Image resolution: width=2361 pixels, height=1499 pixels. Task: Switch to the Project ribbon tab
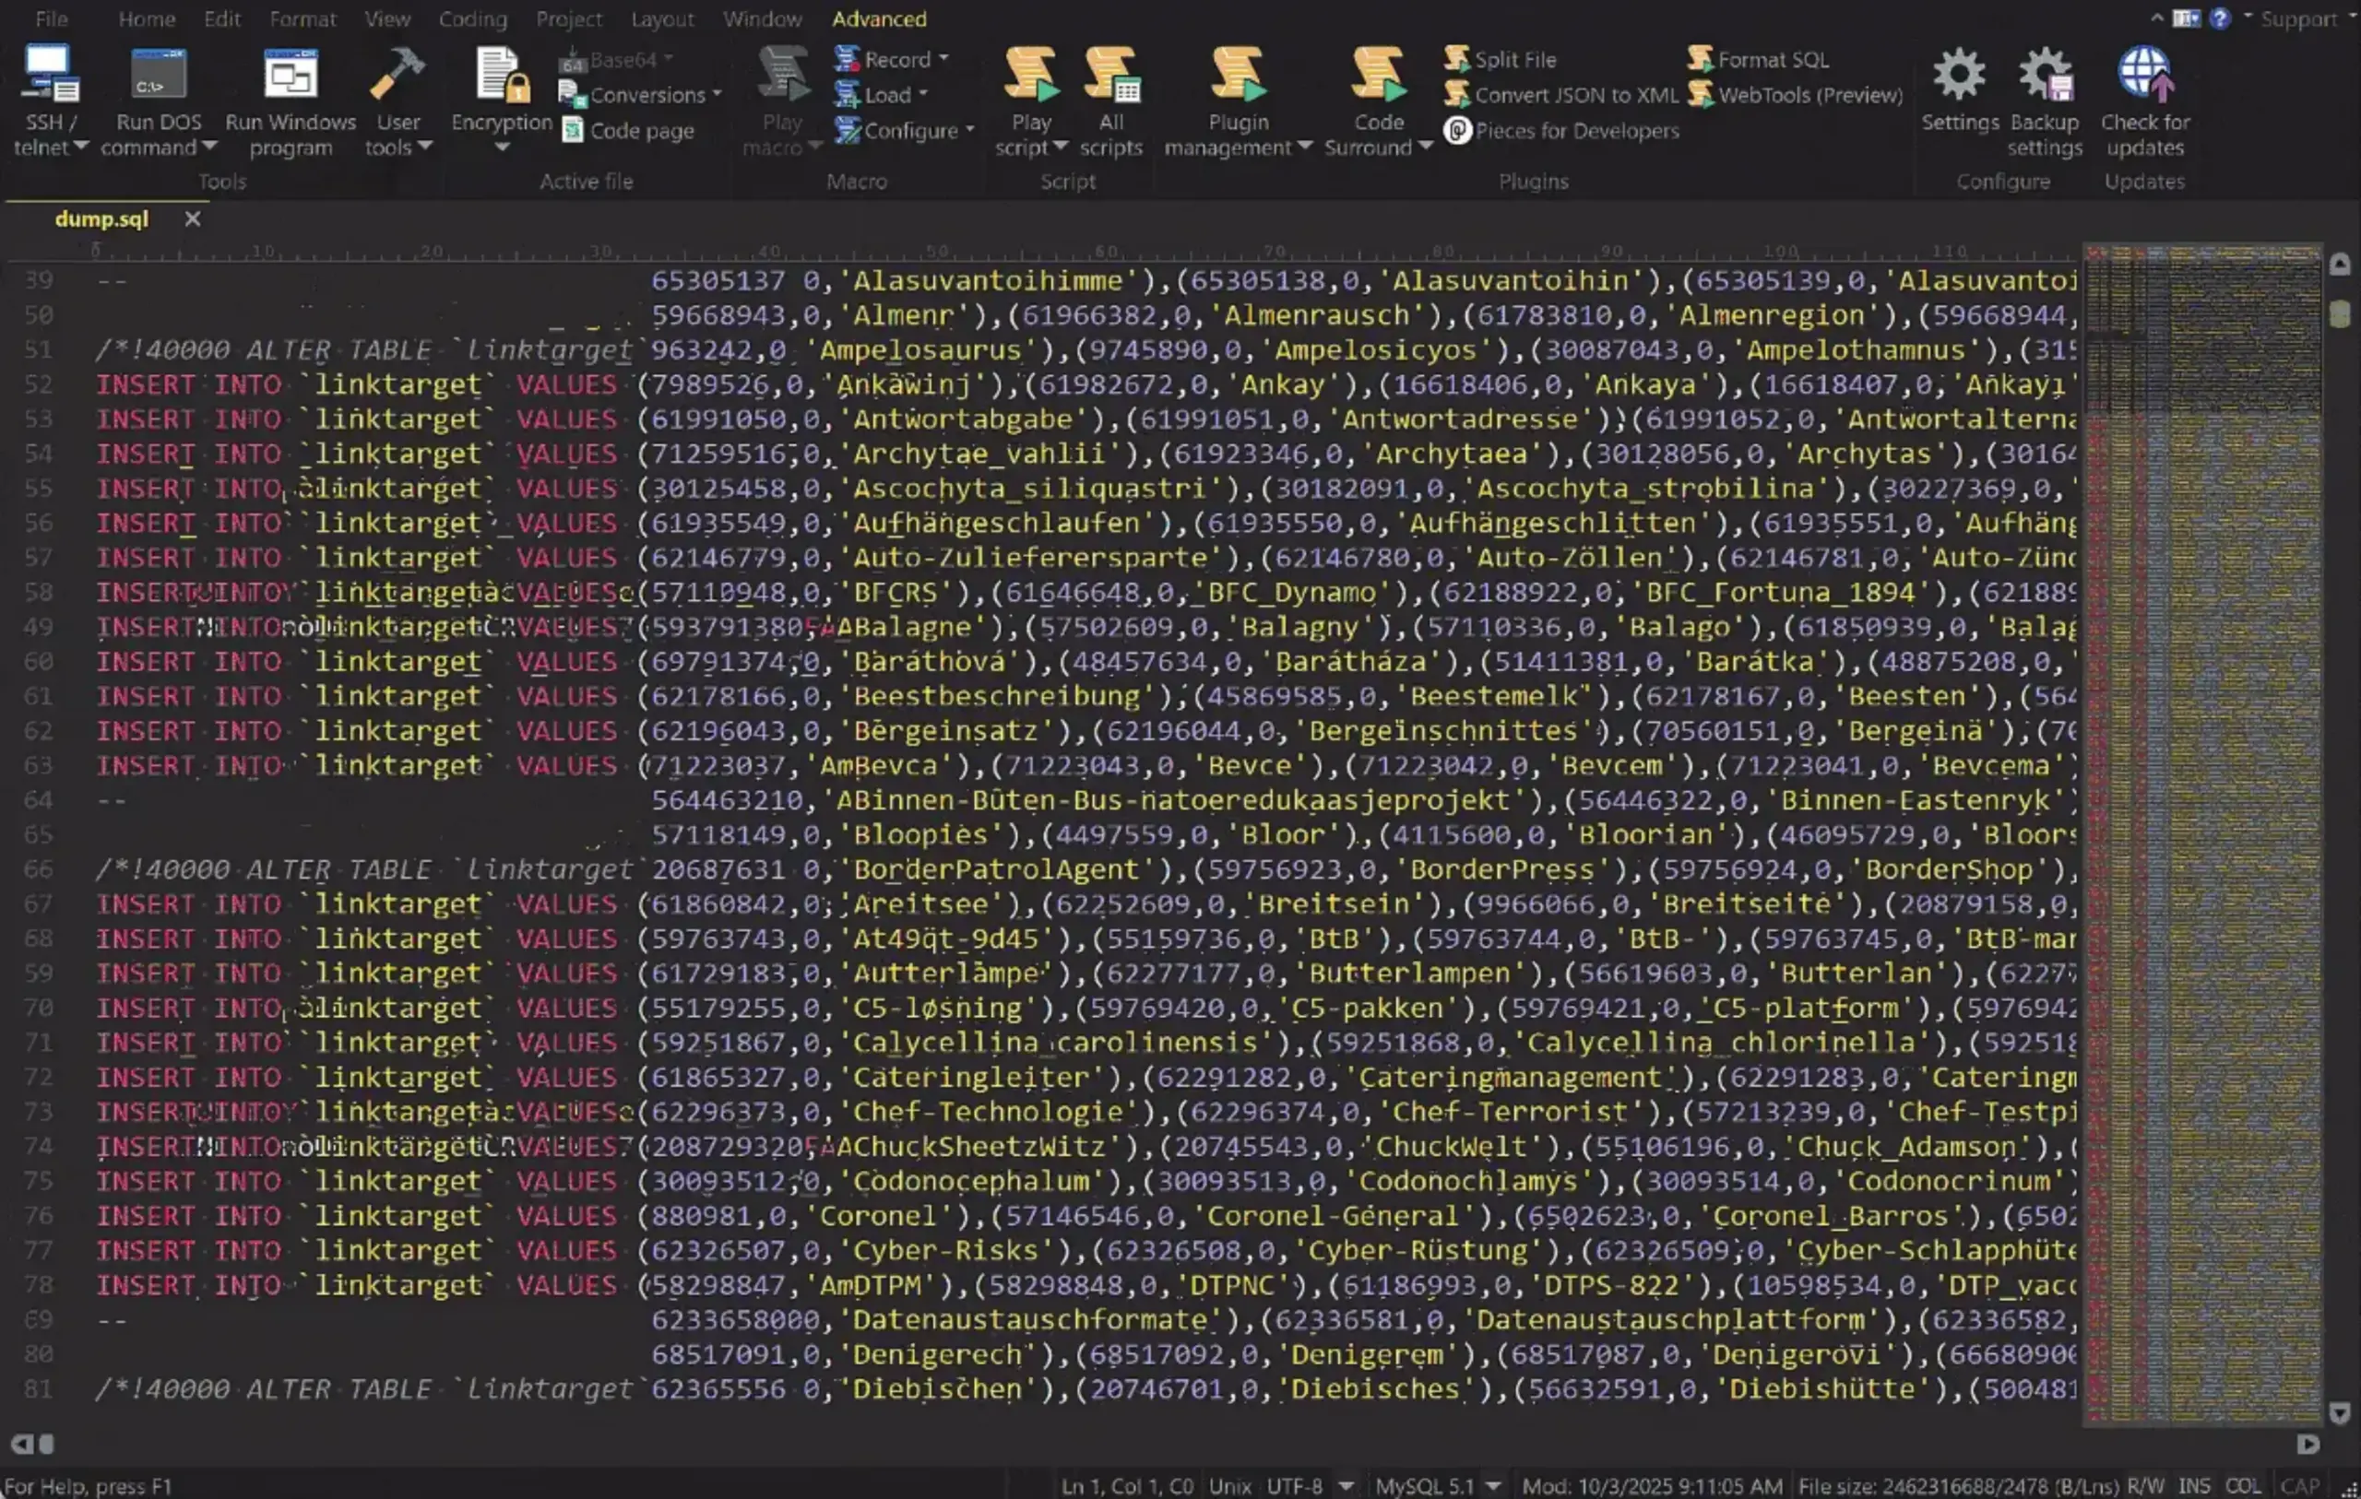(569, 18)
